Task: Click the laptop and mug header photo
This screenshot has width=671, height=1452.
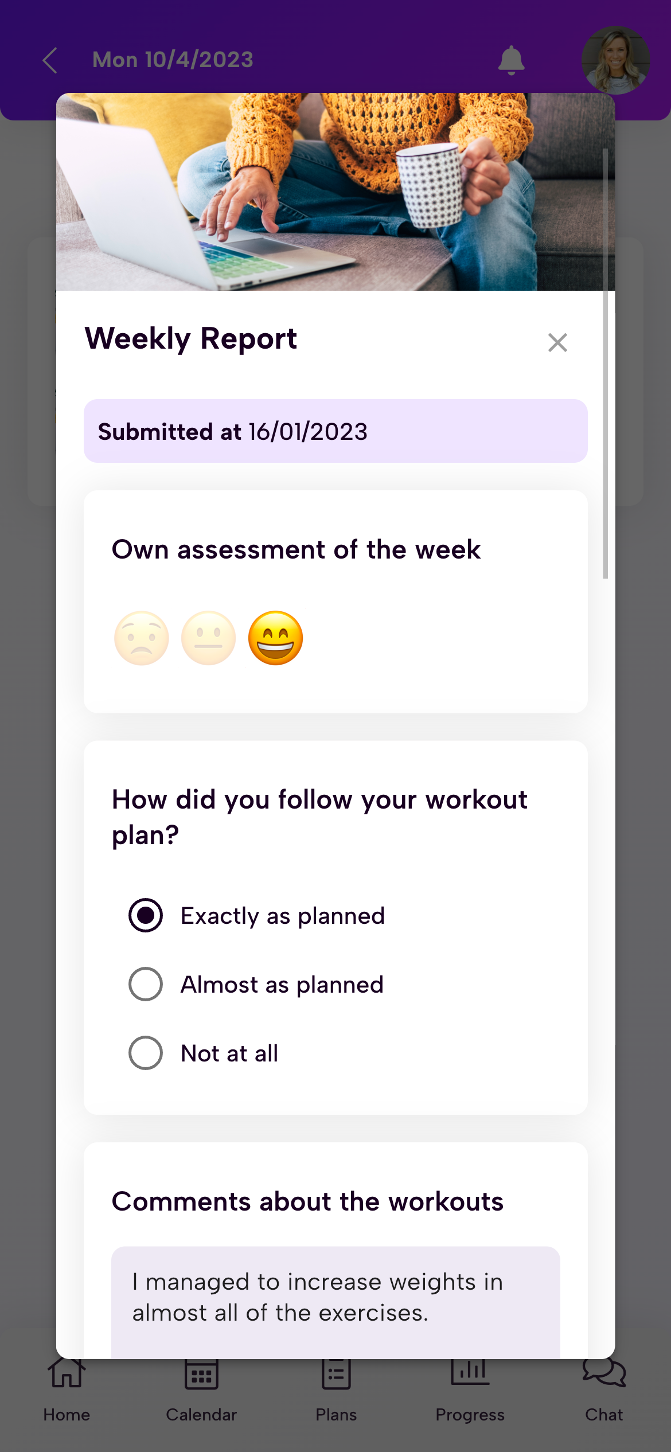Action: 335,192
